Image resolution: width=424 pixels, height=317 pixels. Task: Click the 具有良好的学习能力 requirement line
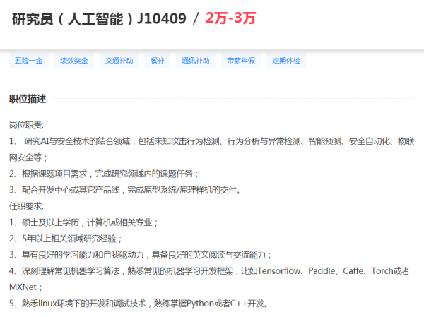pyautogui.click(x=141, y=255)
